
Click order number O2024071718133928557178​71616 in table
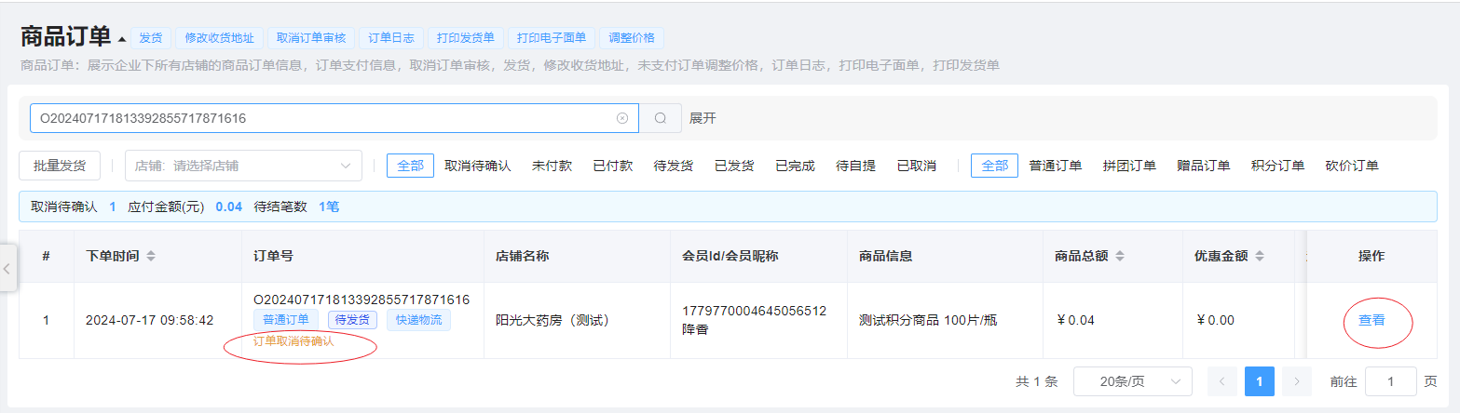[362, 300]
